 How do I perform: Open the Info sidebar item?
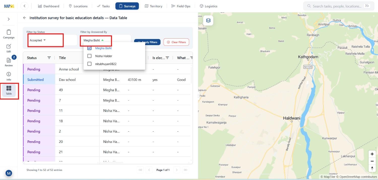click(9, 76)
